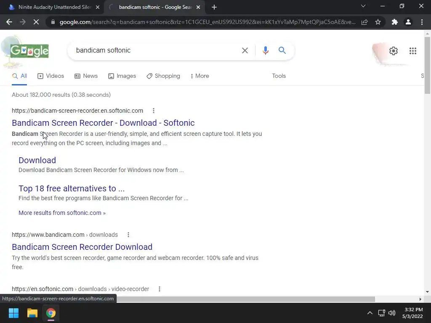Open the tab search chevron
The image size is (431, 323).
[363, 6]
